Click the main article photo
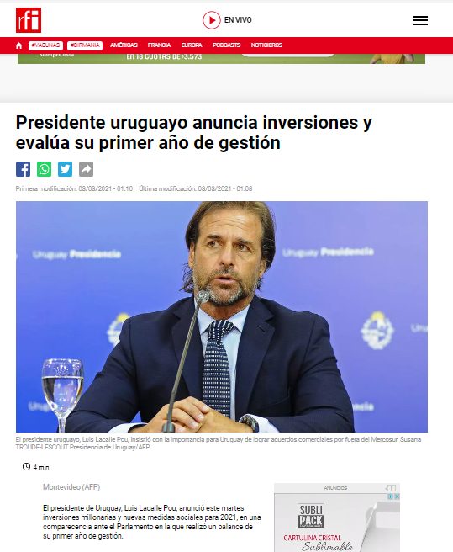The height and width of the screenshot is (552, 453). click(x=222, y=316)
